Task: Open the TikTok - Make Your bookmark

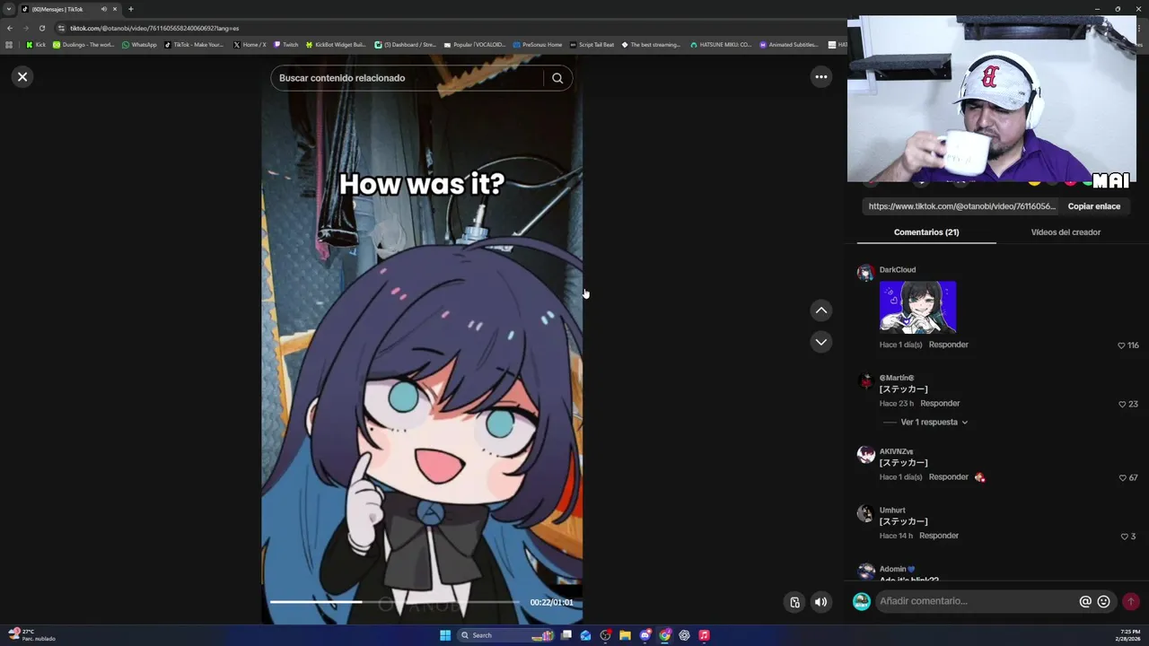Action: pyautogui.click(x=194, y=45)
